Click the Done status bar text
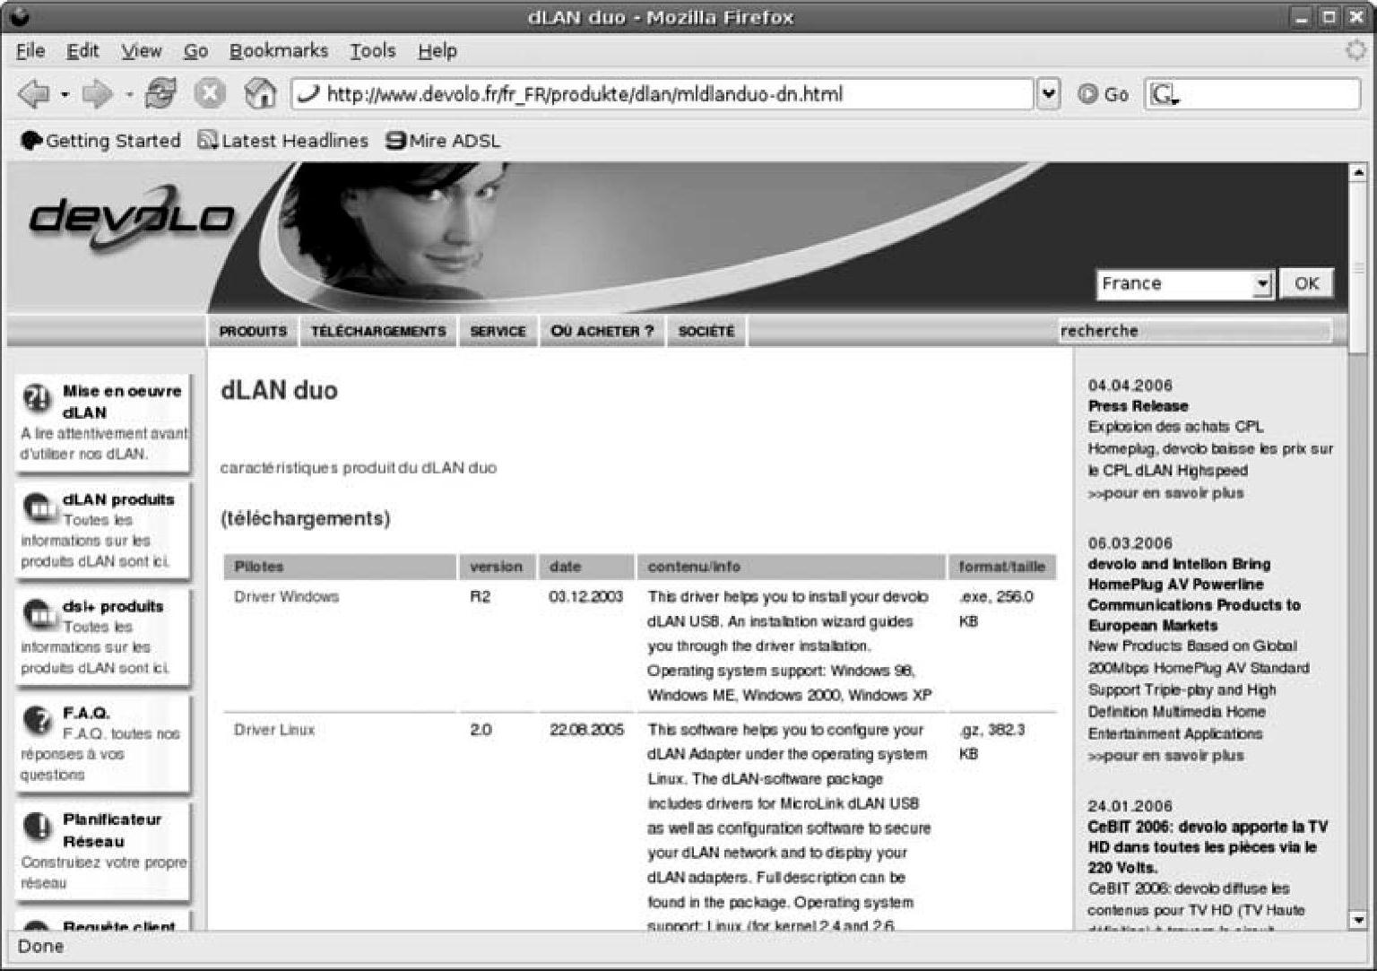The height and width of the screenshot is (971, 1377). coord(40,947)
